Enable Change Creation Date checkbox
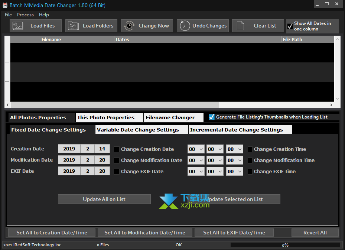This screenshot has width=345, height=250. 116,149
